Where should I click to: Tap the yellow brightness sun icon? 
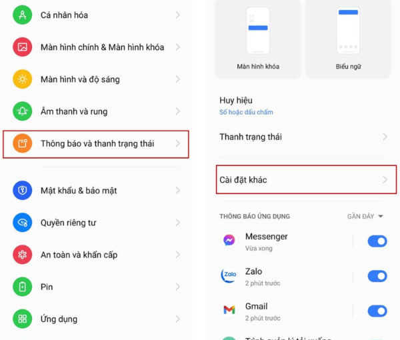(23, 79)
